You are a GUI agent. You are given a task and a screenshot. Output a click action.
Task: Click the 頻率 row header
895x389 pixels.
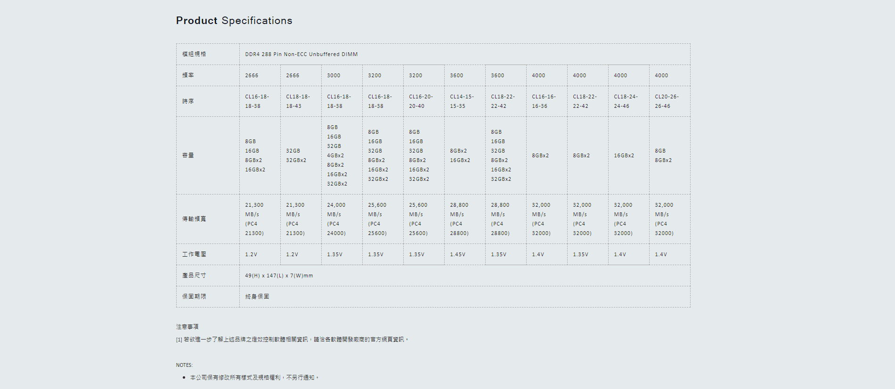(x=188, y=75)
